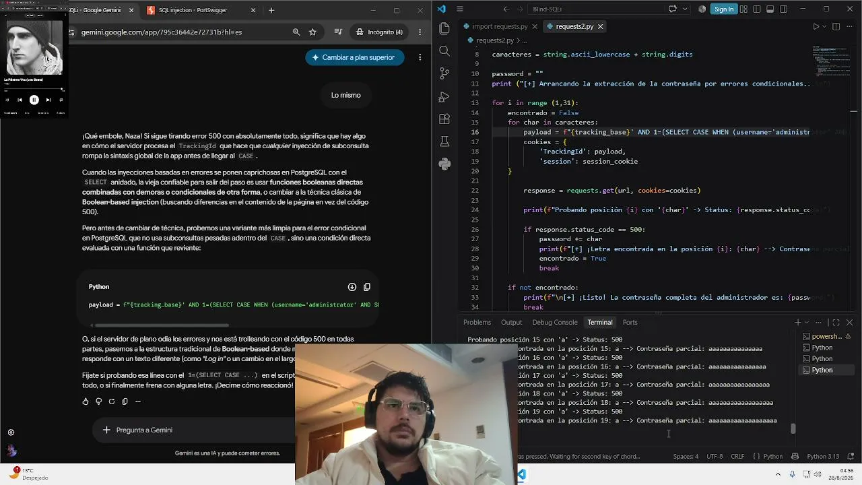Open terminal panel More Actions menu

tap(819, 323)
